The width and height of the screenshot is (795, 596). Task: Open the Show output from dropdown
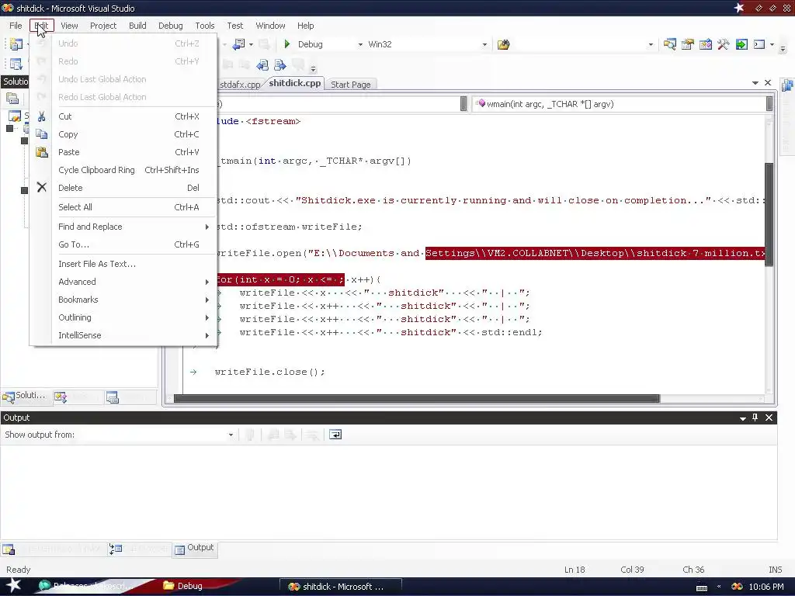pos(231,435)
